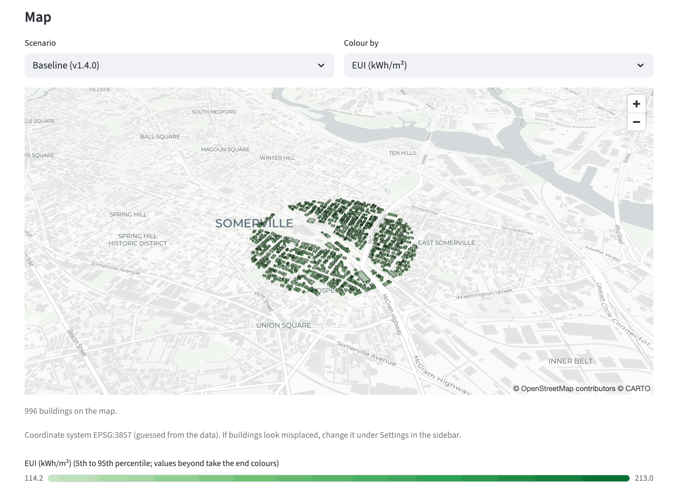Click the 996 buildings on the map text
Image resolution: width=678 pixels, height=486 pixels.
[71, 411]
